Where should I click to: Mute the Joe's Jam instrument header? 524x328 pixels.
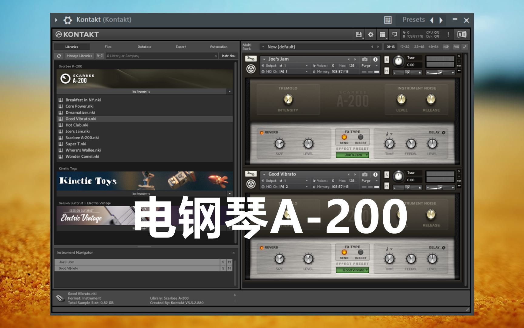pos(387,71)
